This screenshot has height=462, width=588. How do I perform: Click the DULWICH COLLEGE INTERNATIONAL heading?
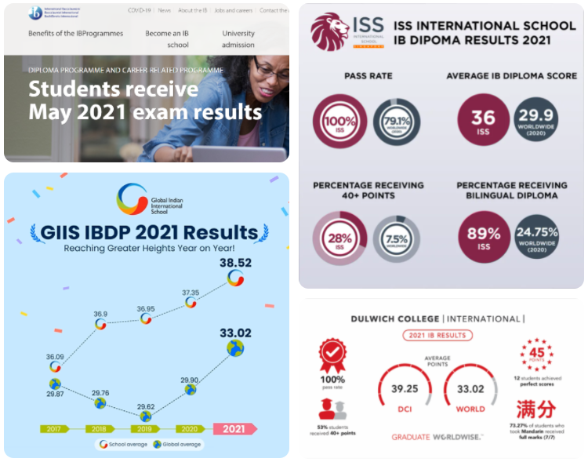pyautogui.click(x=437, y=319)
